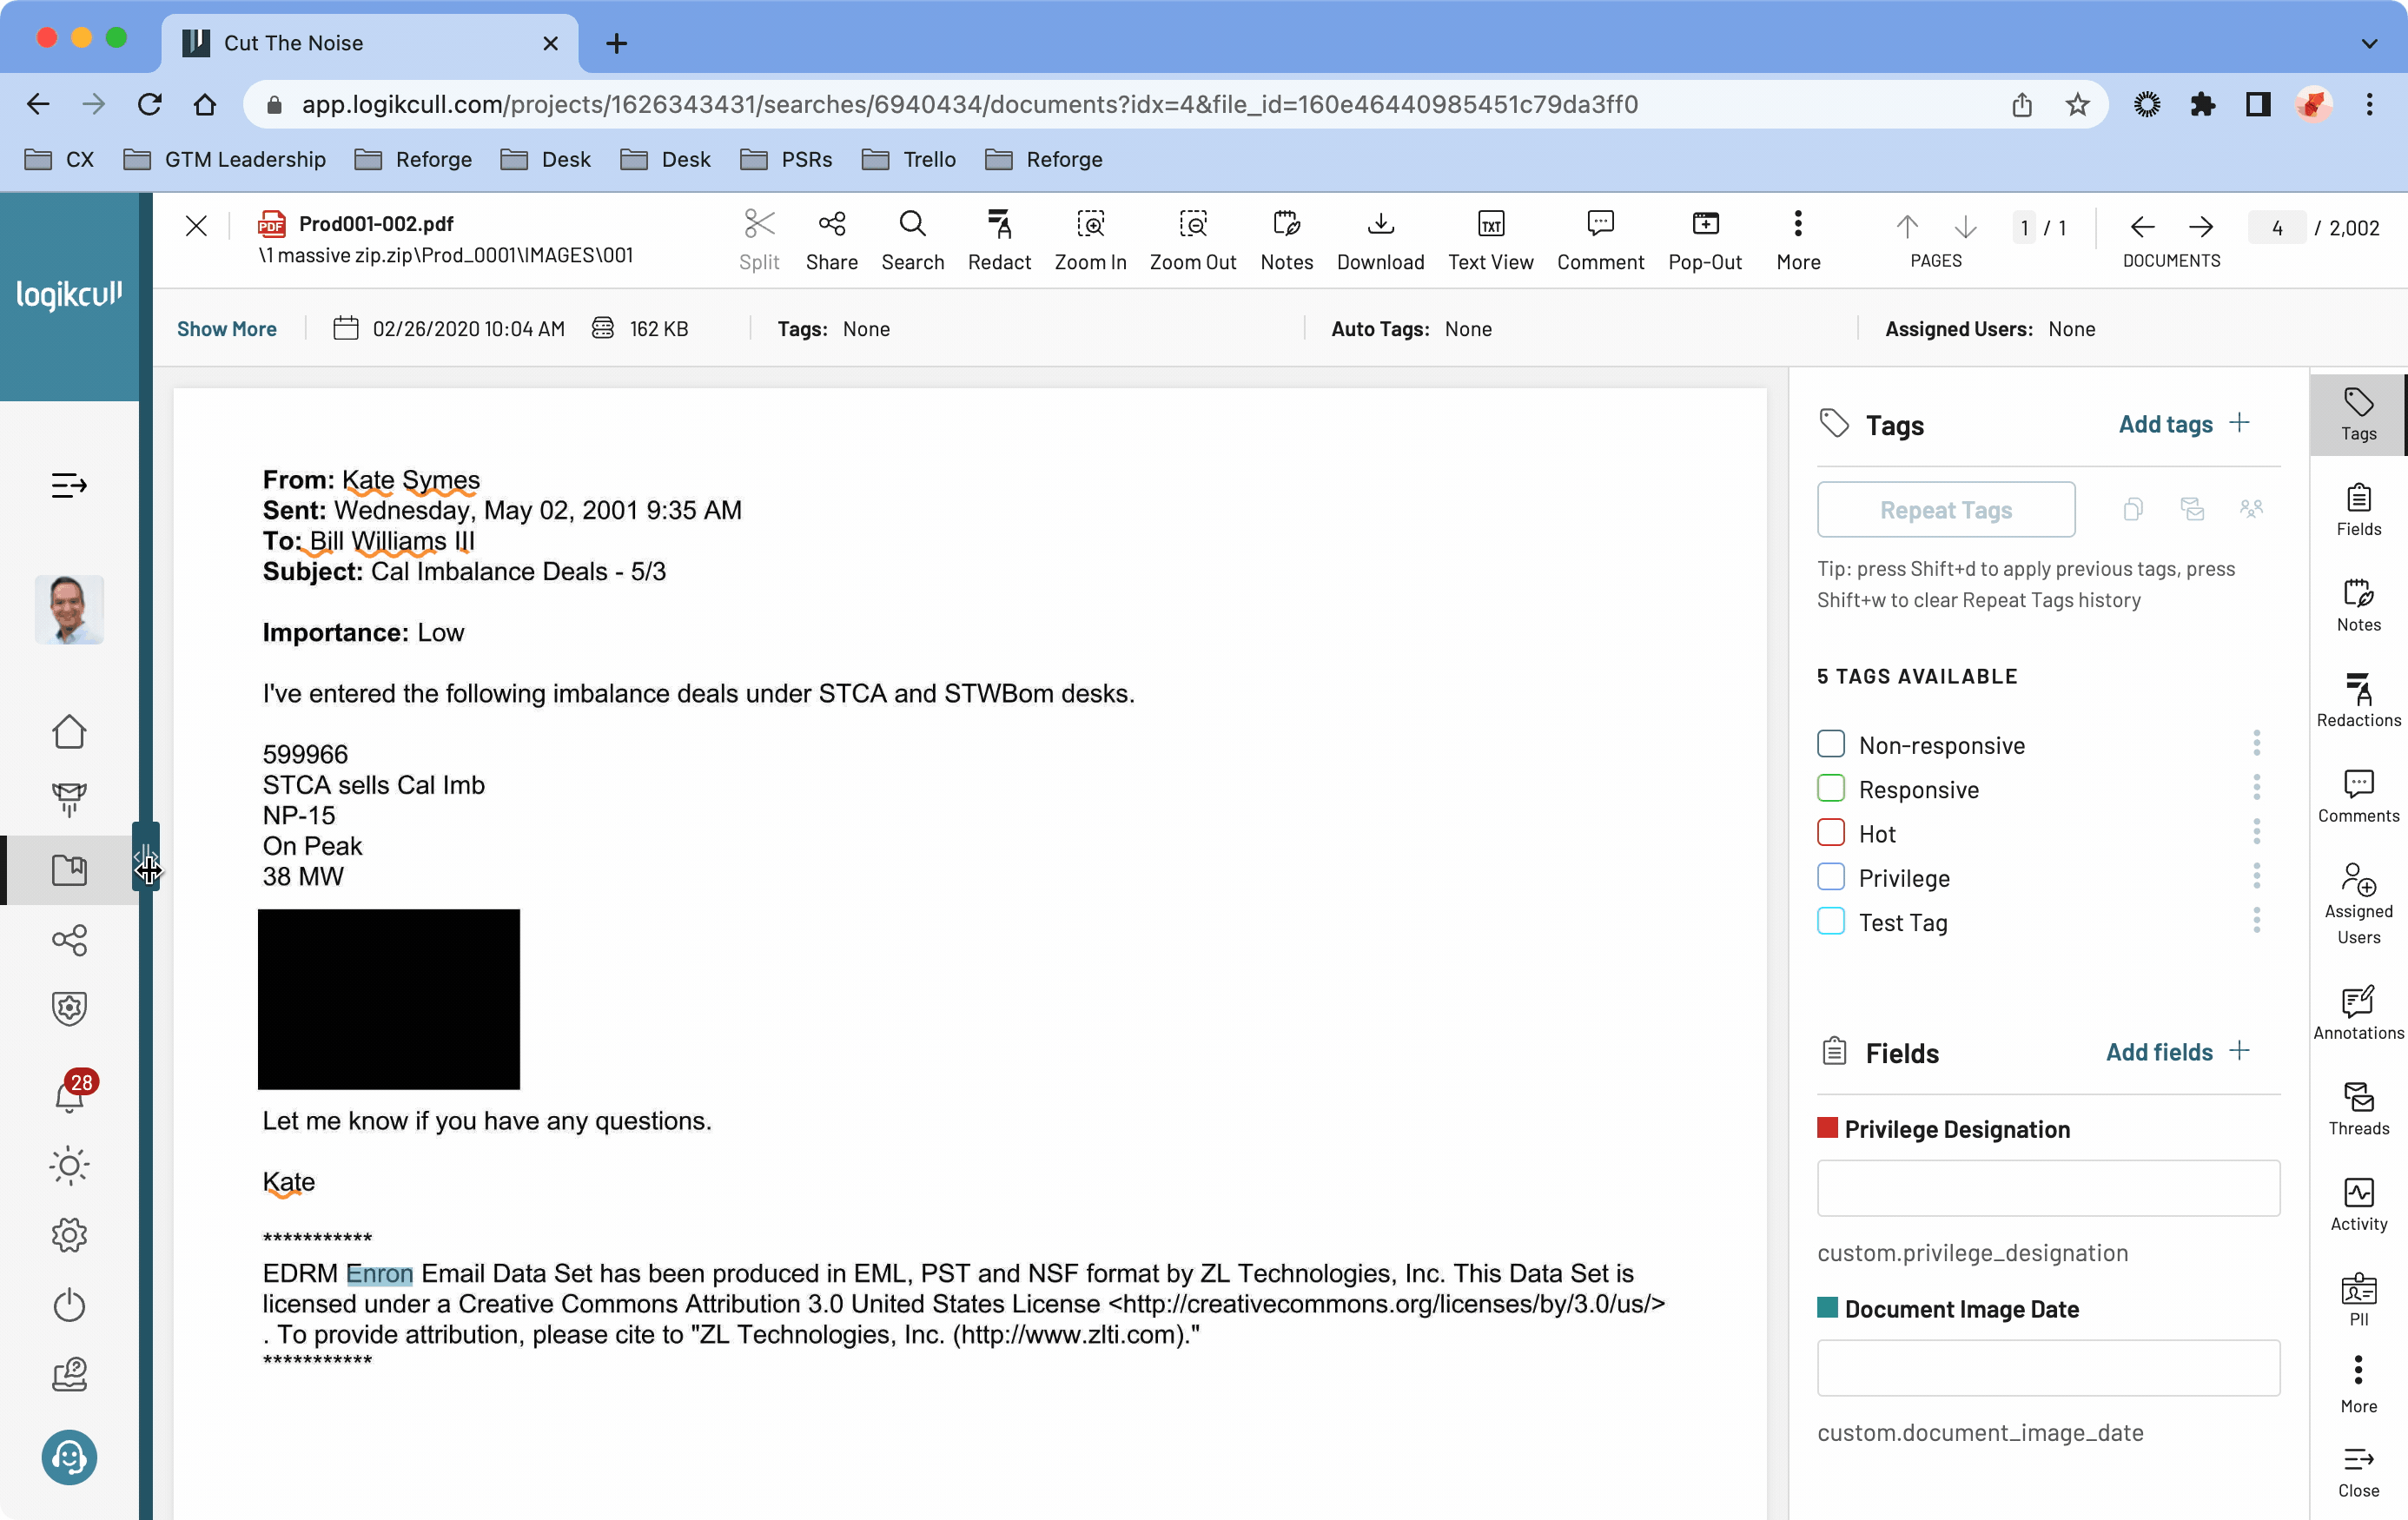Screen dimensions: 2408x1520
Task: Open the share network icon in left sidebar
Action: (x=69, y=940)
